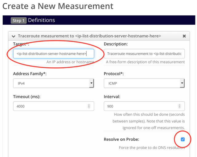This screenshot has width=197, height=157.
Task: Click the 'A free-form description of this measurement' hint
Action: [x=145, y=62]
